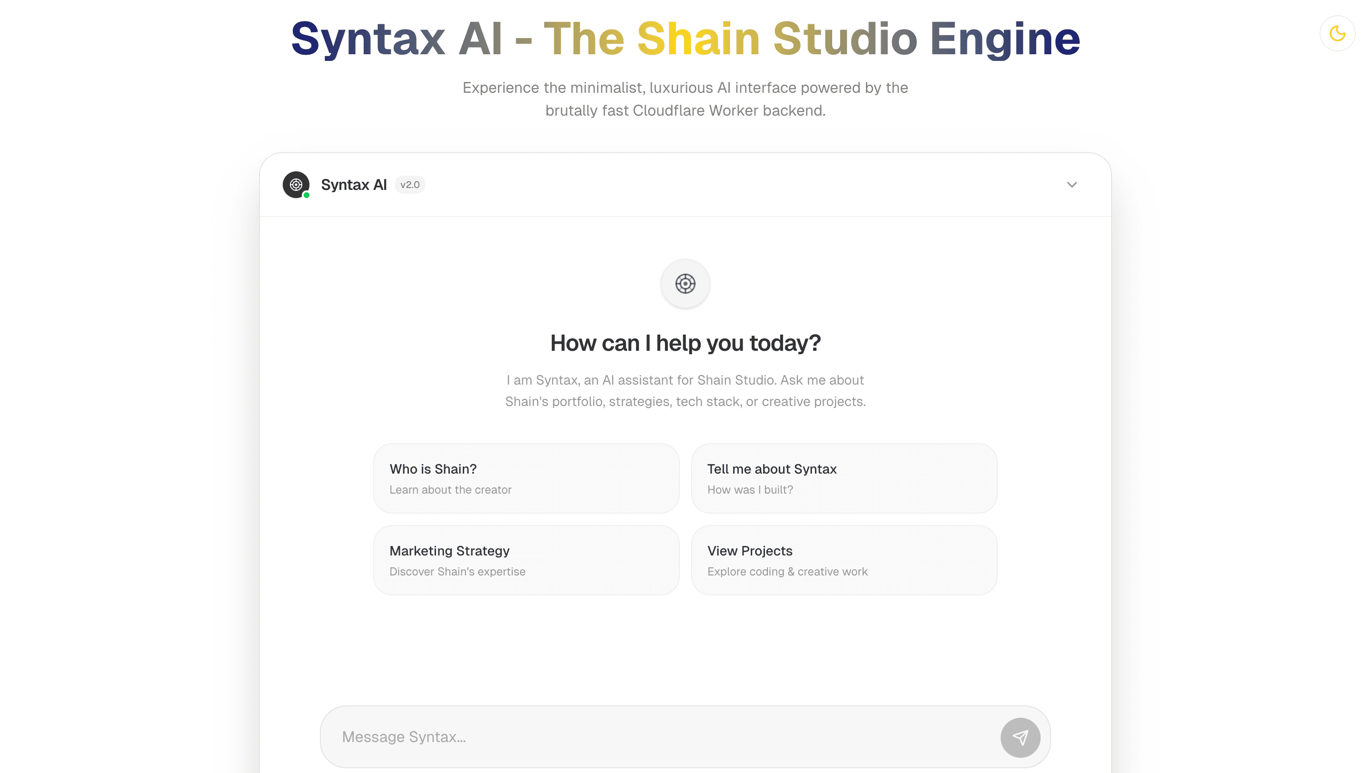This screenshot has height=773, width=1371.
Task: Click the v2.0 version badge
Action: point(410,185)
